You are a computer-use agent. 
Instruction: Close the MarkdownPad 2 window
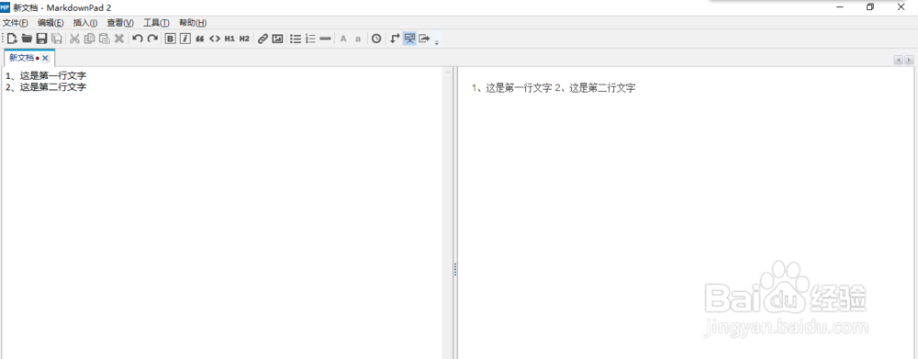[901, 7]
